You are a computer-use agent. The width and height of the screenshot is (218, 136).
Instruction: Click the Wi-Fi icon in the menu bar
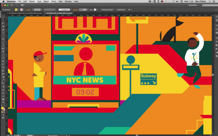point(174,2)
